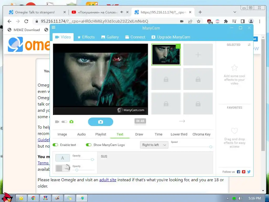
Task: Click the ON AIR indicator button
Action: point(140,121)
